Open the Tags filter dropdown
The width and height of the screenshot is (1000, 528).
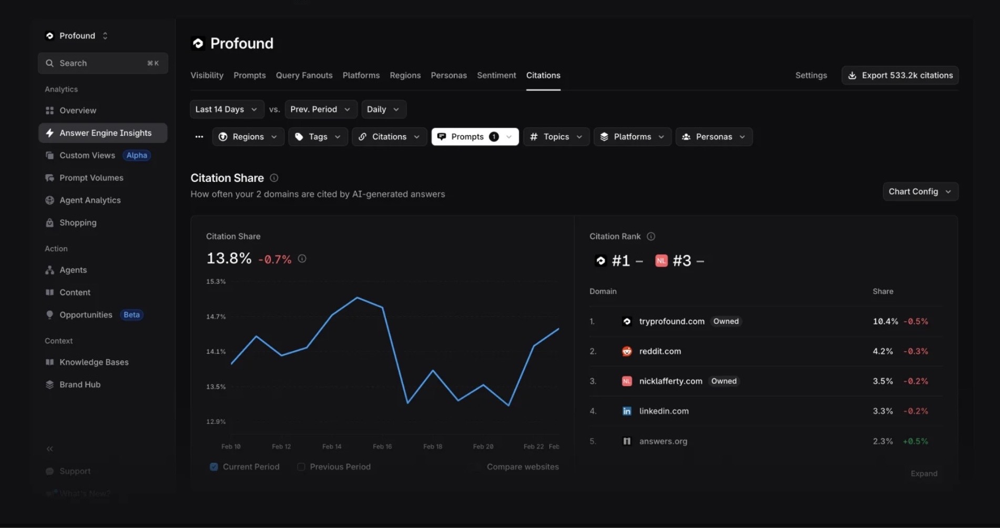click(318, 137)
